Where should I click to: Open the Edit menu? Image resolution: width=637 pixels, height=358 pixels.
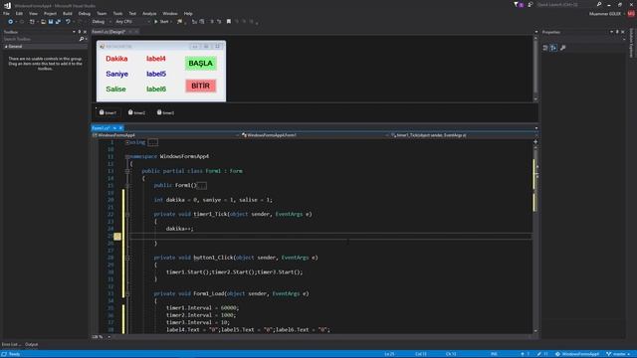click(19, 13)
